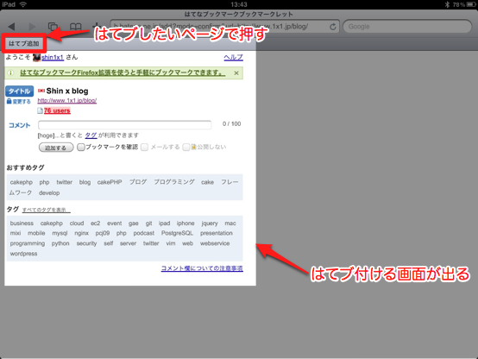
Task: Click the page icon beside 76 users
Action: click(40, 110)
